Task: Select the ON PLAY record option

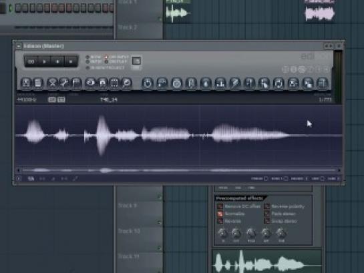Action: tap(116, 62)
